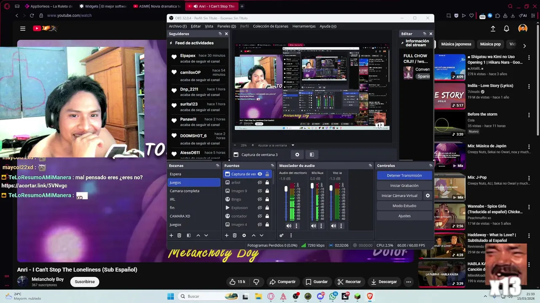Open scene filters icon in the Escenas toolbar
Screen dimensions: 540x303
tap(189, 235)
